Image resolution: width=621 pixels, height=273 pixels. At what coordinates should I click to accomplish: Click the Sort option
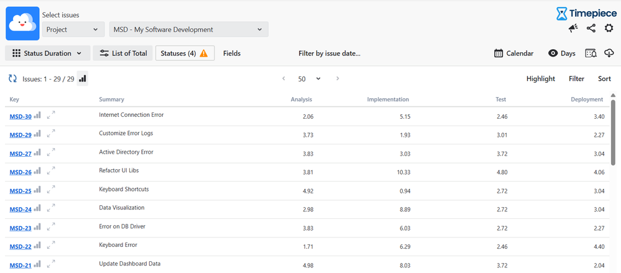604,78
